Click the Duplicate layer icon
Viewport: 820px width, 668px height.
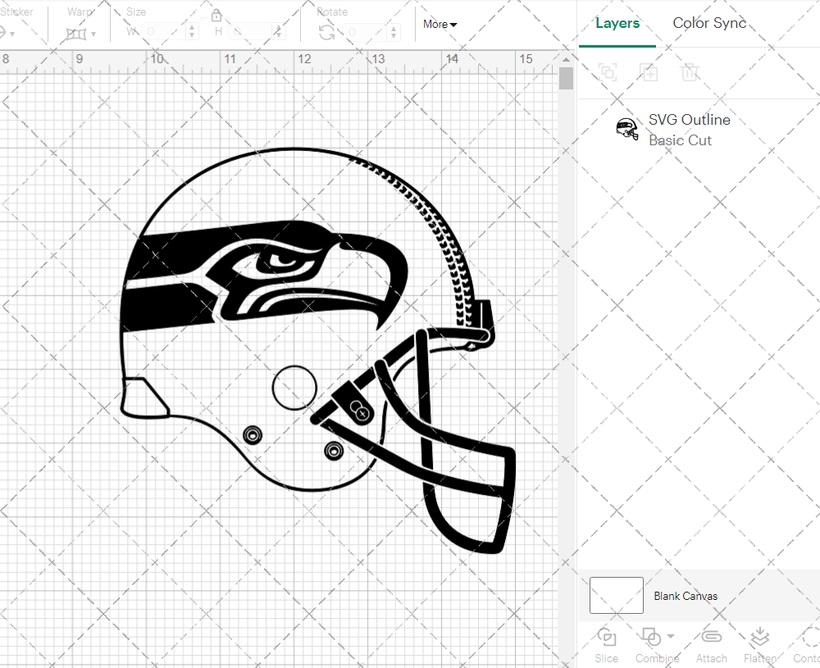tap(649, 71)
